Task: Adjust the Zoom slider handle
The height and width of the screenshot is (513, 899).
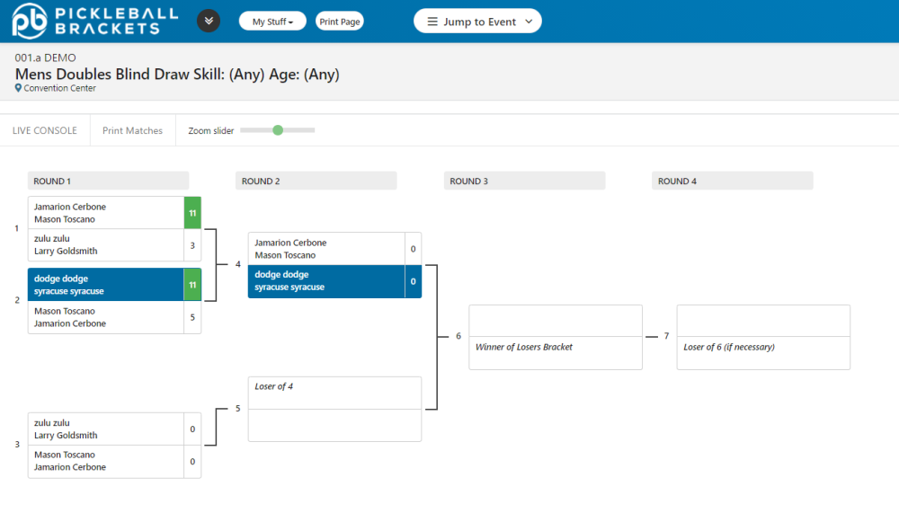Action: (278, 130)
